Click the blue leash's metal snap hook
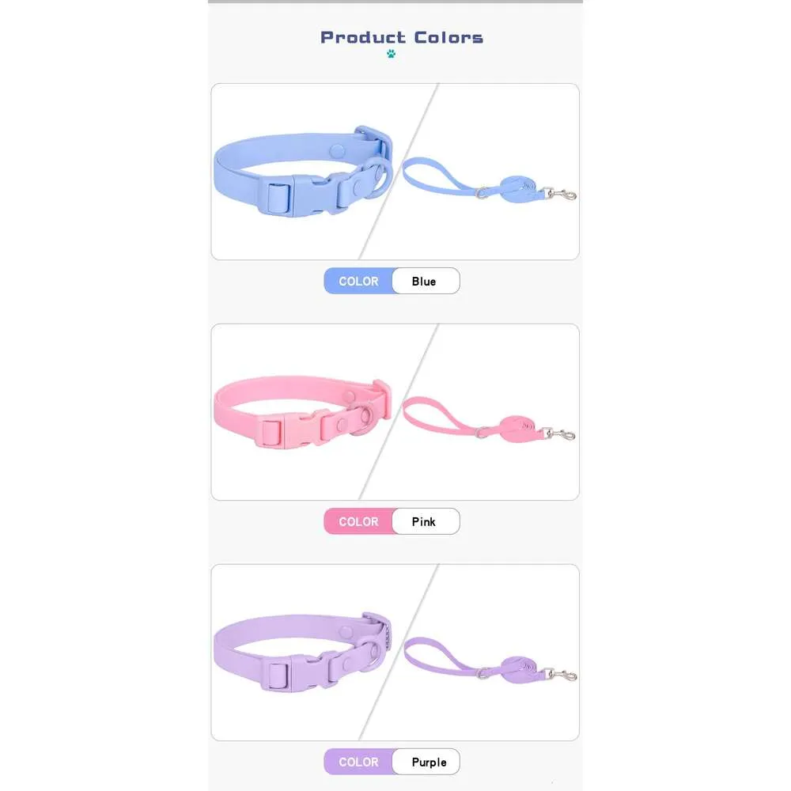The image size is (791, 791). [x=560, y=195]
